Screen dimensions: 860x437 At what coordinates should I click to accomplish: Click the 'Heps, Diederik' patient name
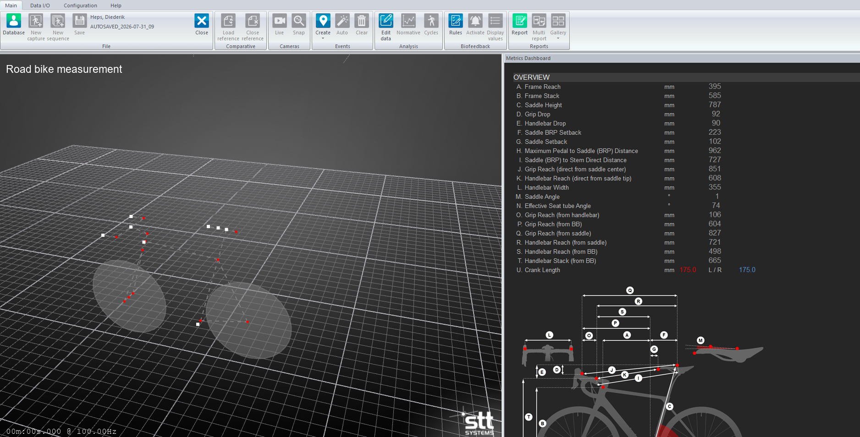(107, 17)
